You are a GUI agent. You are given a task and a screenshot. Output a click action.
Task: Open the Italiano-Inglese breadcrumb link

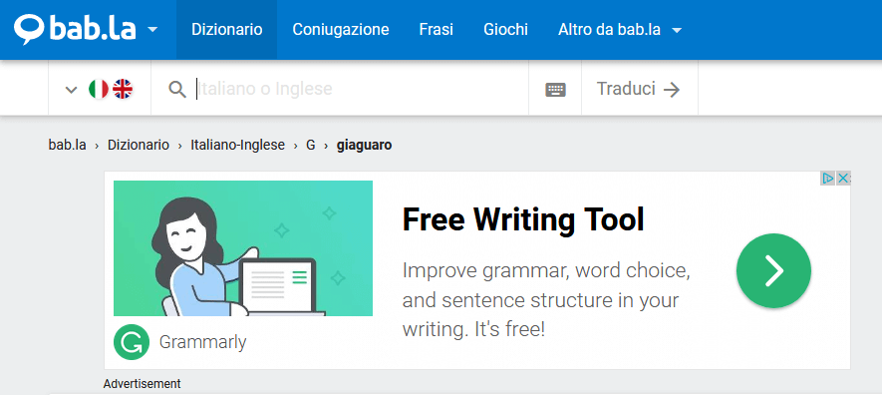(x=237, y=146)
